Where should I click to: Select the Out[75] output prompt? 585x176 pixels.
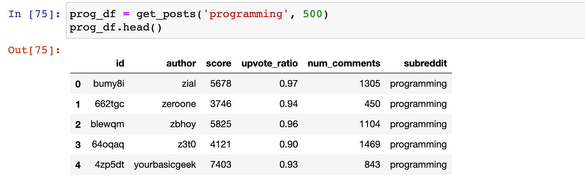[34, 50]
